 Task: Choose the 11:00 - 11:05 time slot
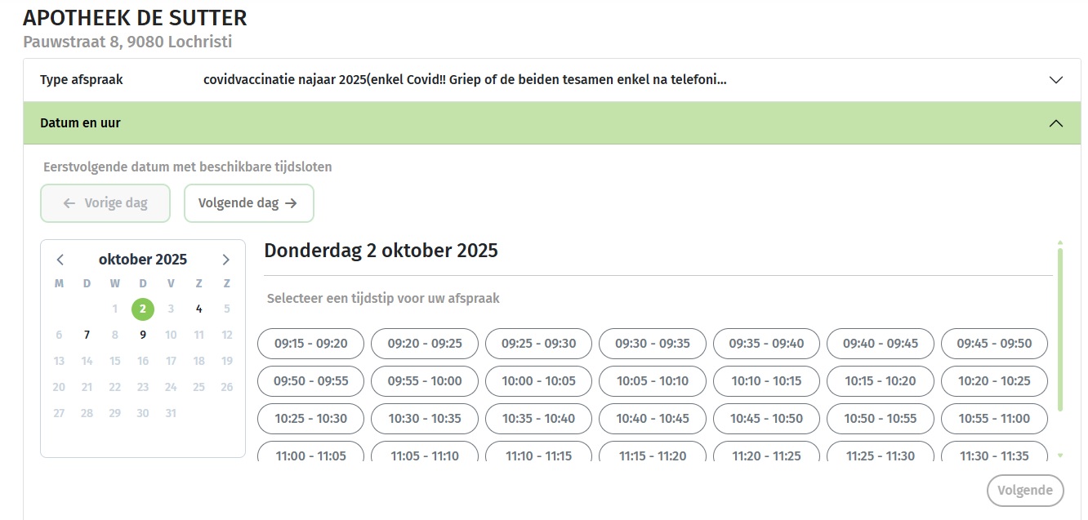tap(310, 454)
